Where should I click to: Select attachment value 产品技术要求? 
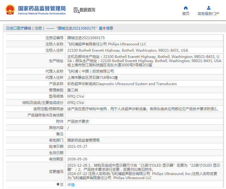click(x=78, y=122)
